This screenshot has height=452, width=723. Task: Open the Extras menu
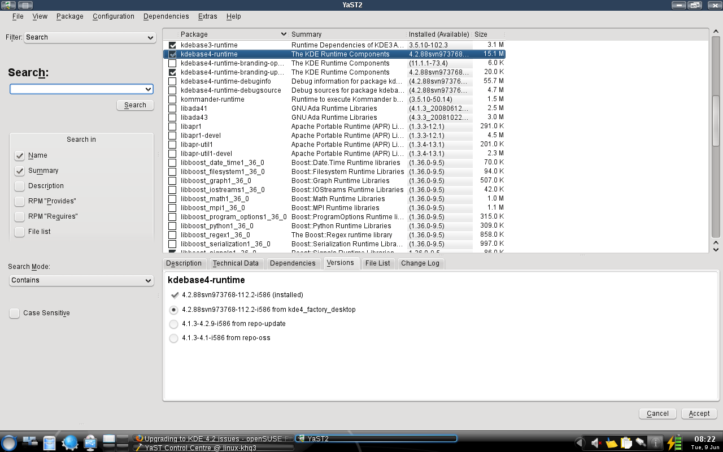tap(207, 16)
